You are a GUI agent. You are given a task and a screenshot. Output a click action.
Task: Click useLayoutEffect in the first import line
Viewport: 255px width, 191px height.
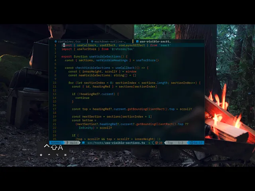132,45
